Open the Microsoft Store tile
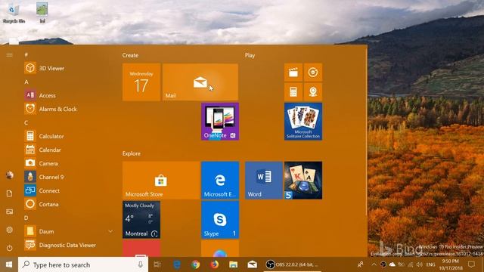 click(x=161, y=181)
